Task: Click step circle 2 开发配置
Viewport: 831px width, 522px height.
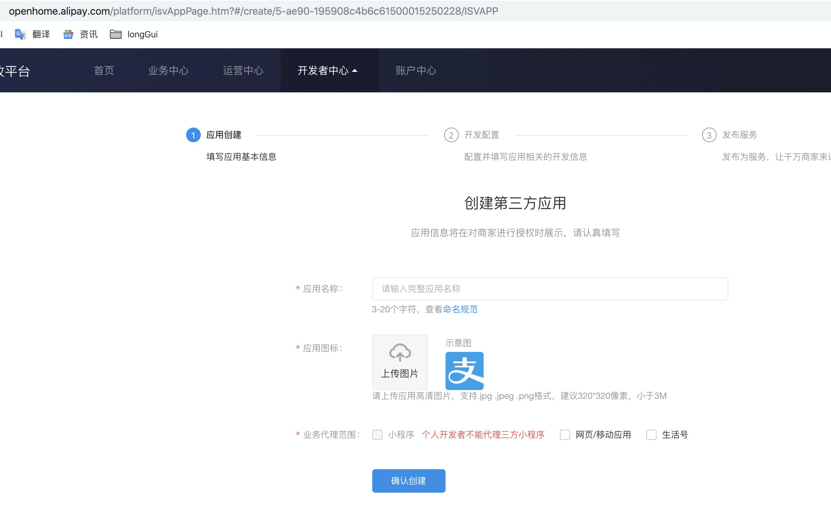Action: (x=451, y=135)
